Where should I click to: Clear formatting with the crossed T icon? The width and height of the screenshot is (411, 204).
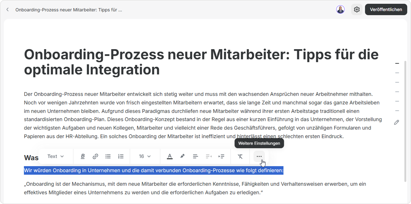[240, 156]
